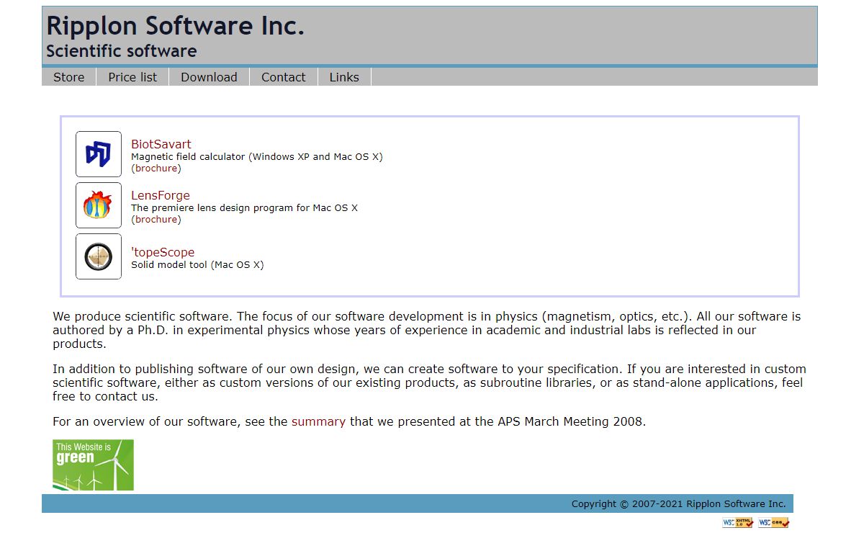Open the Links menu item
The height and width of the screenshot is (533, 864).
(344, 77)
